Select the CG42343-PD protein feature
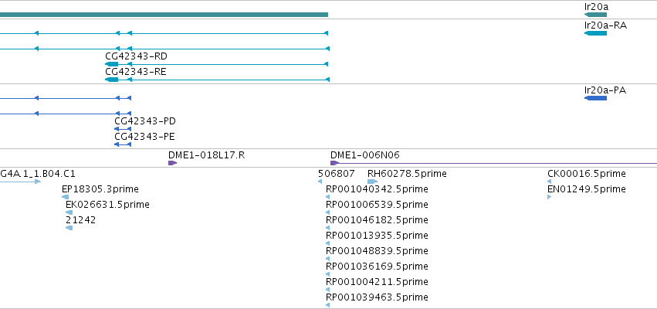Screen dimensions: 657x309 point(122,129)
